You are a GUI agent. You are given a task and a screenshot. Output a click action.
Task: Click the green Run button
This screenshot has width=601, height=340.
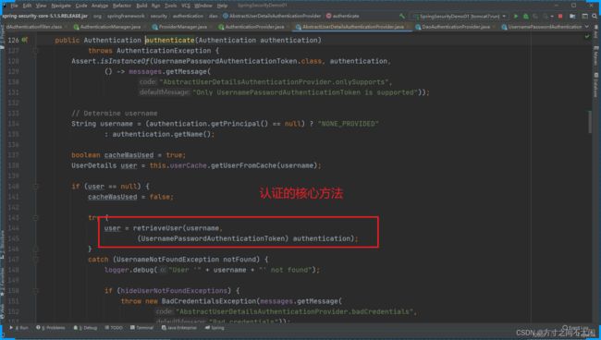[x=516, y=16]
